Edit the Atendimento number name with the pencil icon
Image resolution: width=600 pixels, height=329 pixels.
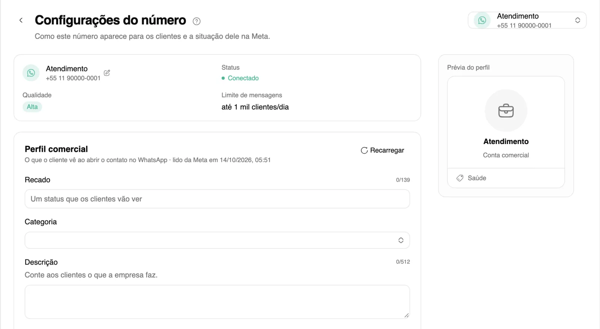(107, 73)
